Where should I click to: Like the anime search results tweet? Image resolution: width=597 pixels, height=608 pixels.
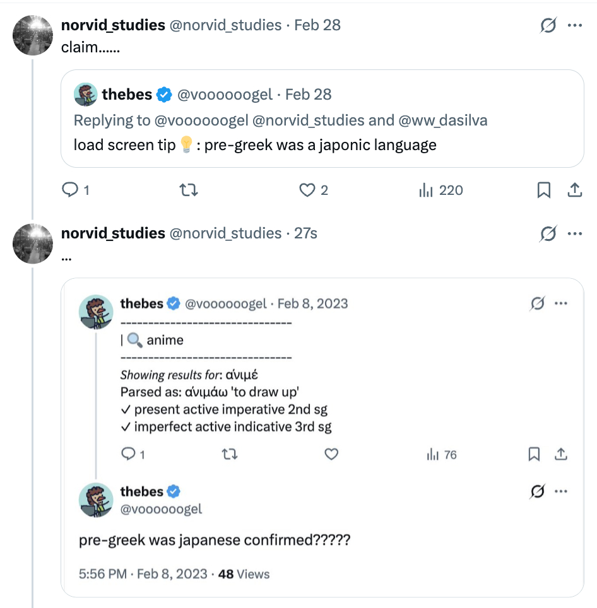tap(331, 454)
